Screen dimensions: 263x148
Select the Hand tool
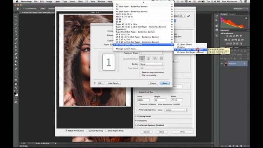pos(16,84)
